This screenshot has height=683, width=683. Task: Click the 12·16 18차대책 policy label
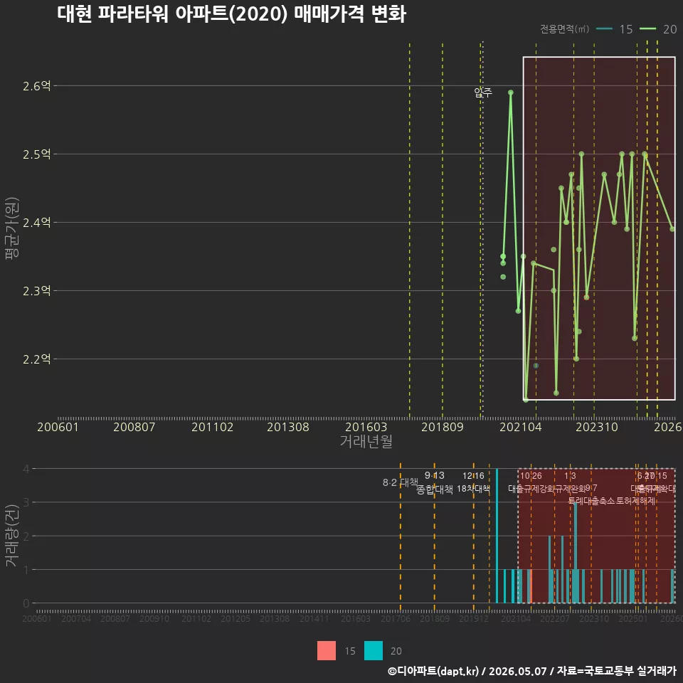coord(474,482)
